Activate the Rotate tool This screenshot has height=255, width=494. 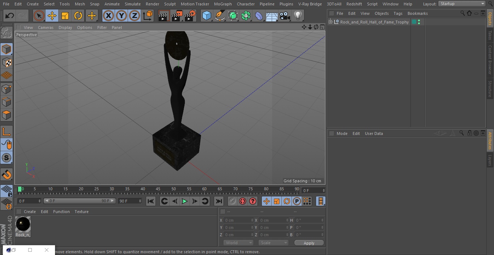78,16
